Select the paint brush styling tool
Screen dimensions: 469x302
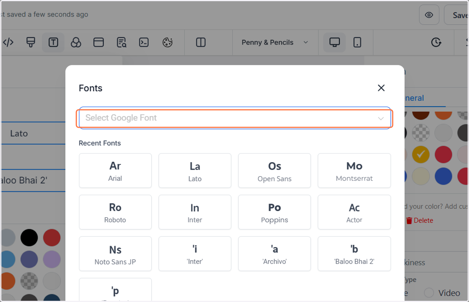[x=30, y=42]
